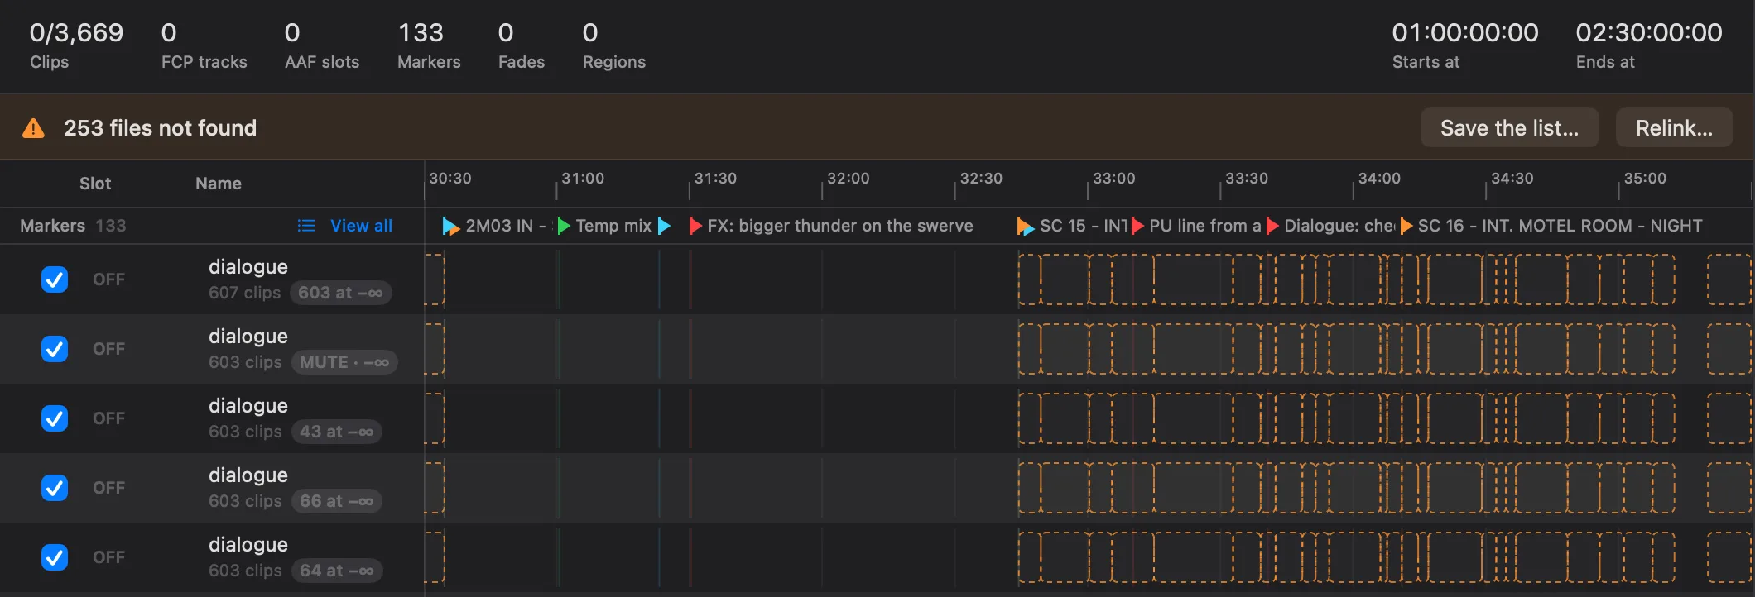Click the Markers 133 row label
This screenshot has width=1755, height=597.
pyautogui.click(x=73, y=226)
